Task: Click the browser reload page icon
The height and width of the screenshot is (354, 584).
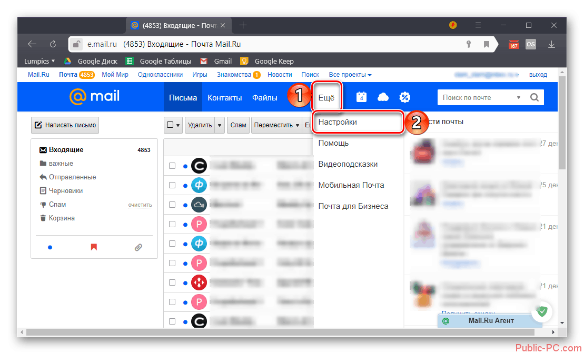Action: 53,44
